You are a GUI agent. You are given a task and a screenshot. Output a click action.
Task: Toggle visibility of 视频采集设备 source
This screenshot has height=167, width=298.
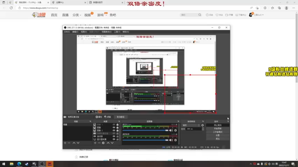[x=114, y=133]
